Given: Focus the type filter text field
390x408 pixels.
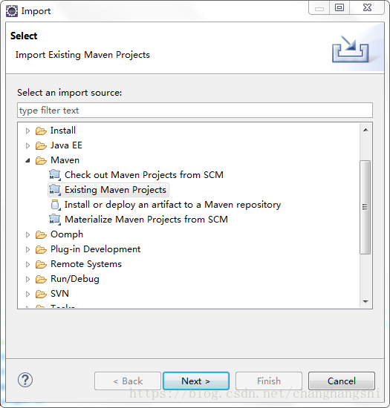Looking at the screenshot, I should tap(195, 111).
